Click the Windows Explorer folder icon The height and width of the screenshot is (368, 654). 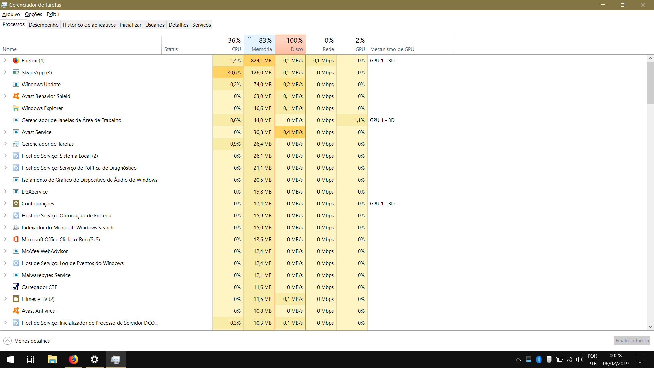tap(16, 108)
